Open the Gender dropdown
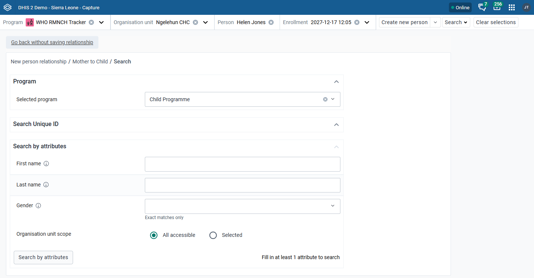The height and width of the screenshot is (278, 534). click(x=243, y=206)
